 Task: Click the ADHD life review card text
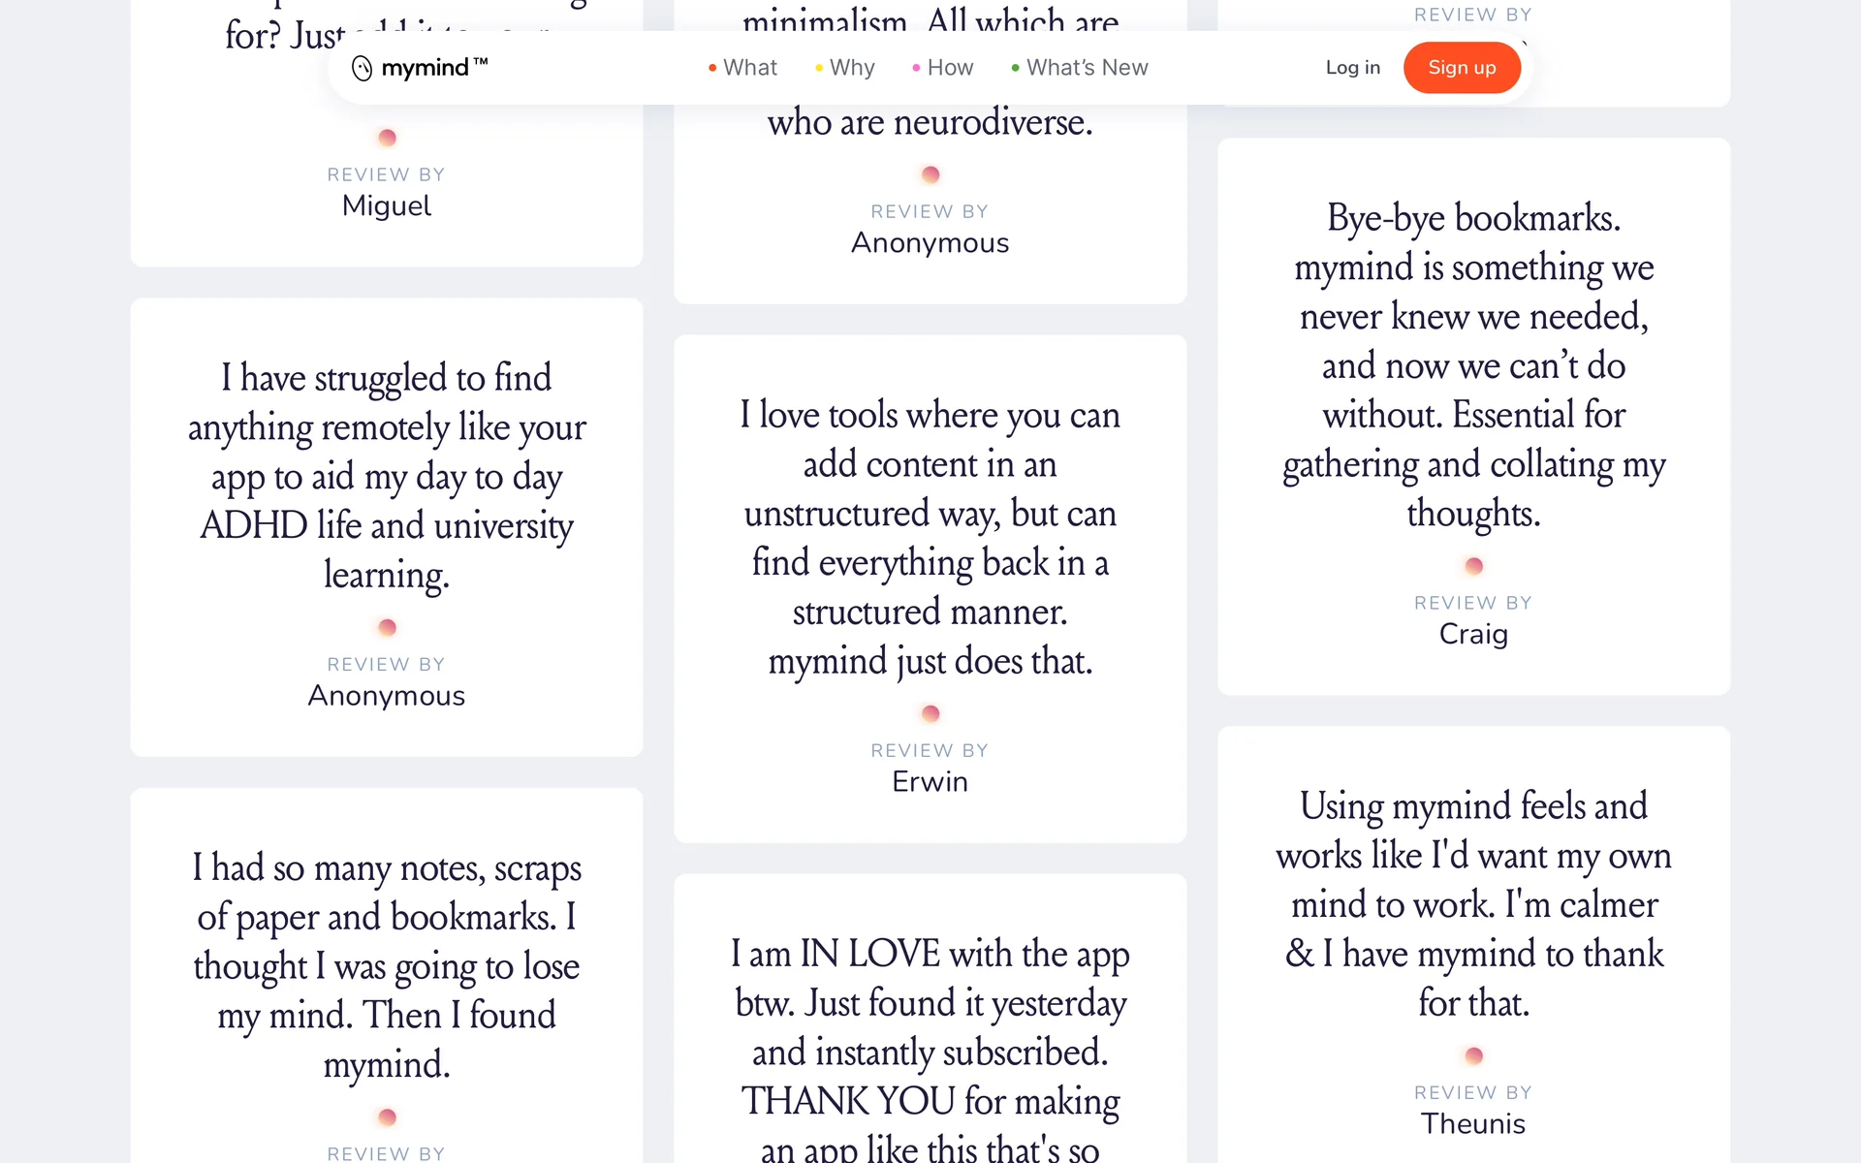coord(387,476)
